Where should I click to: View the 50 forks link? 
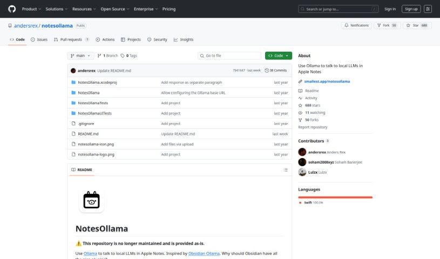click(308, 120)
